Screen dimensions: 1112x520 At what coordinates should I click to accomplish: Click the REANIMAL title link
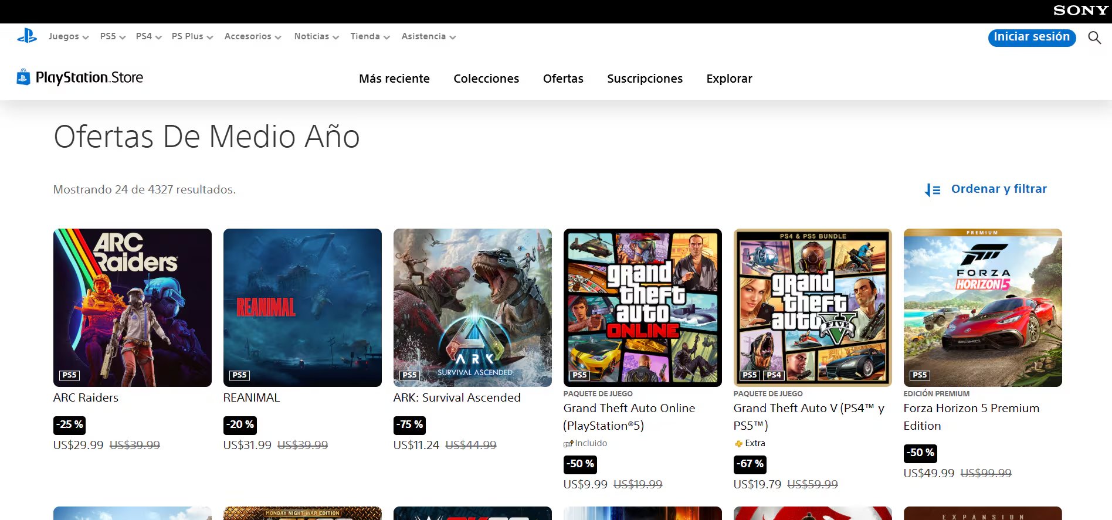click(252, 397)
